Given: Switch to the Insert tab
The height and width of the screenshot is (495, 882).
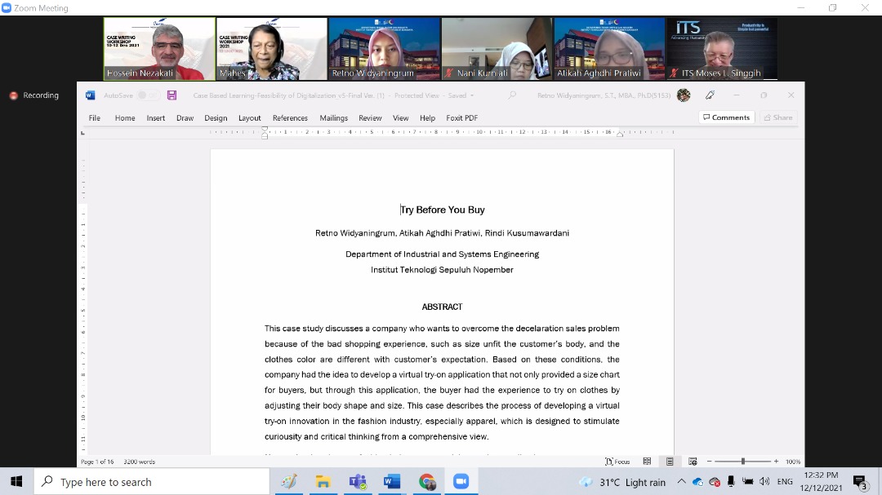Looking at the screenshot, I should [156, 118].
